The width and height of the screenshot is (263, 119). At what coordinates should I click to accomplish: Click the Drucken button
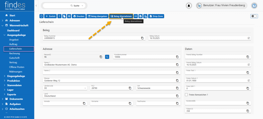tap(79, 16)
